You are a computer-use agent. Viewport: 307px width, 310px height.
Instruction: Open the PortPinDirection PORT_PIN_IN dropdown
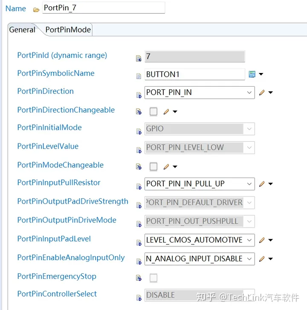coord(200,93)
